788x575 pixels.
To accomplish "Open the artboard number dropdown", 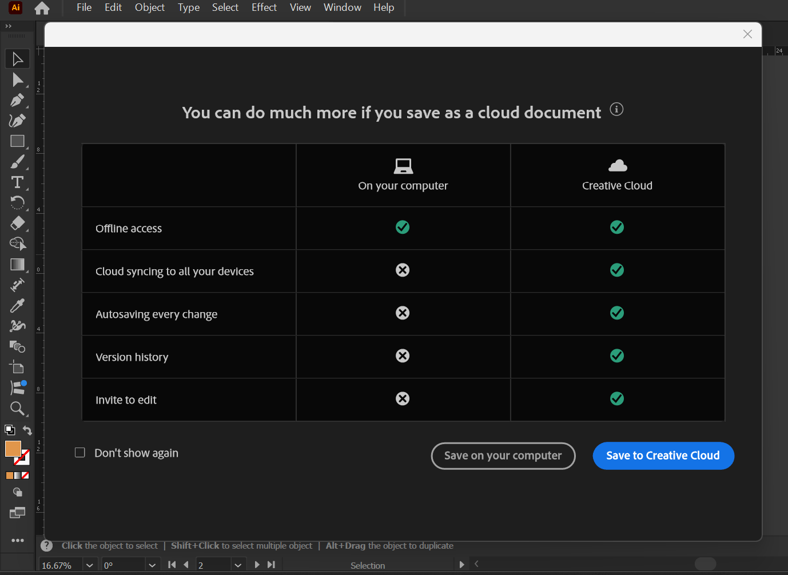I will (238, 565).
